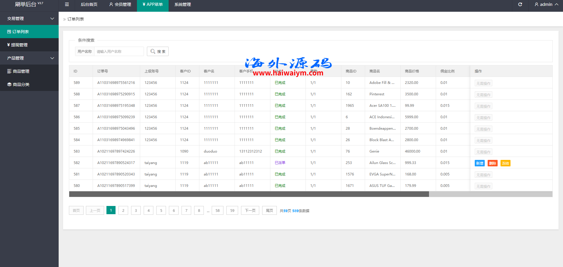Click blue 新增 button for order 582
This screenshot has width=563, height=267.
[x=480, y=163]
